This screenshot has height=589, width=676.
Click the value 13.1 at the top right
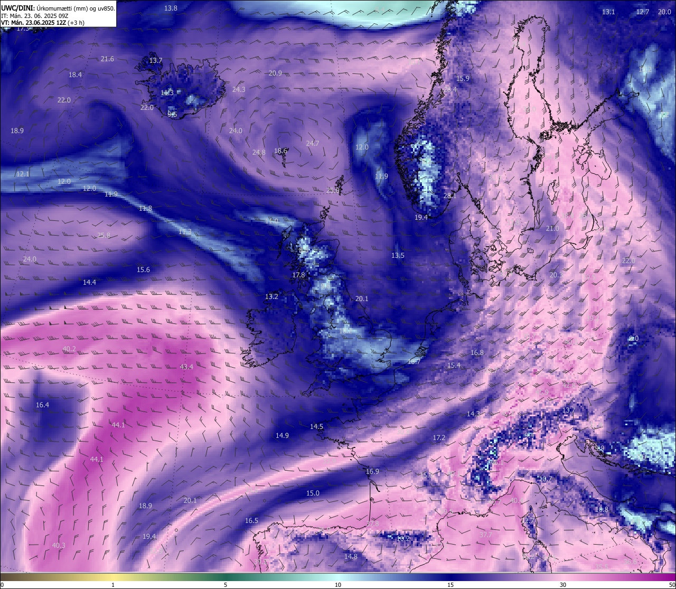608,12
